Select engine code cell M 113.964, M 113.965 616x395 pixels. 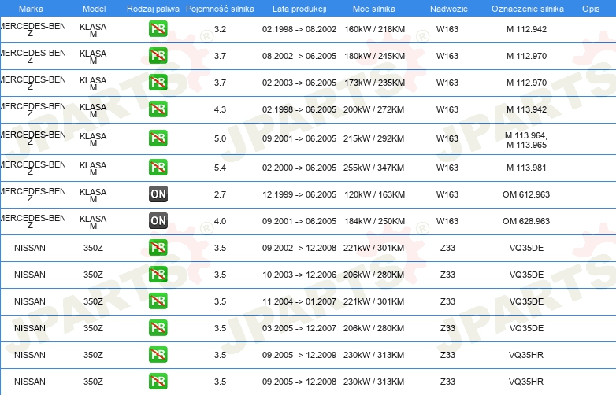coord(526,140)
